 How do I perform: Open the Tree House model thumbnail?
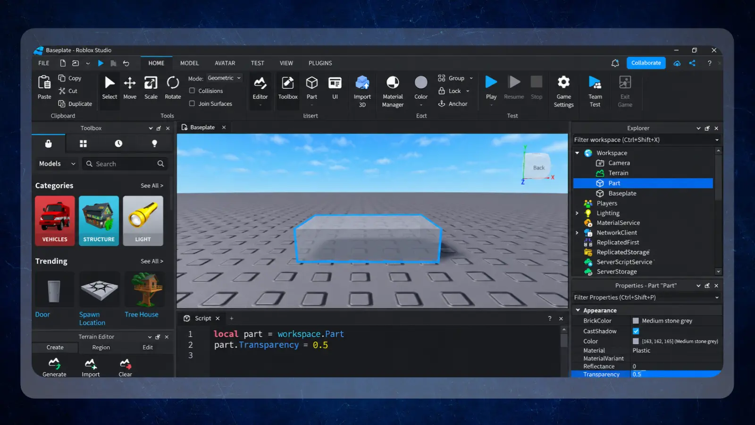144,289
